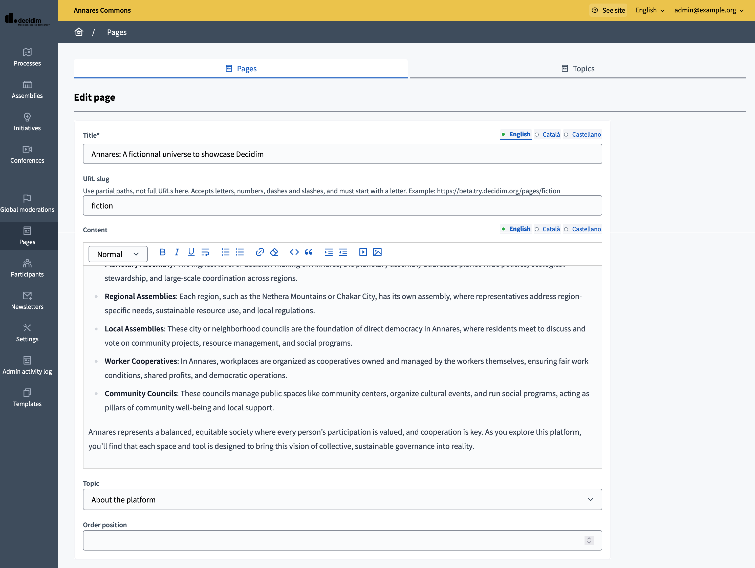Click inside the URL slug field

239,205
